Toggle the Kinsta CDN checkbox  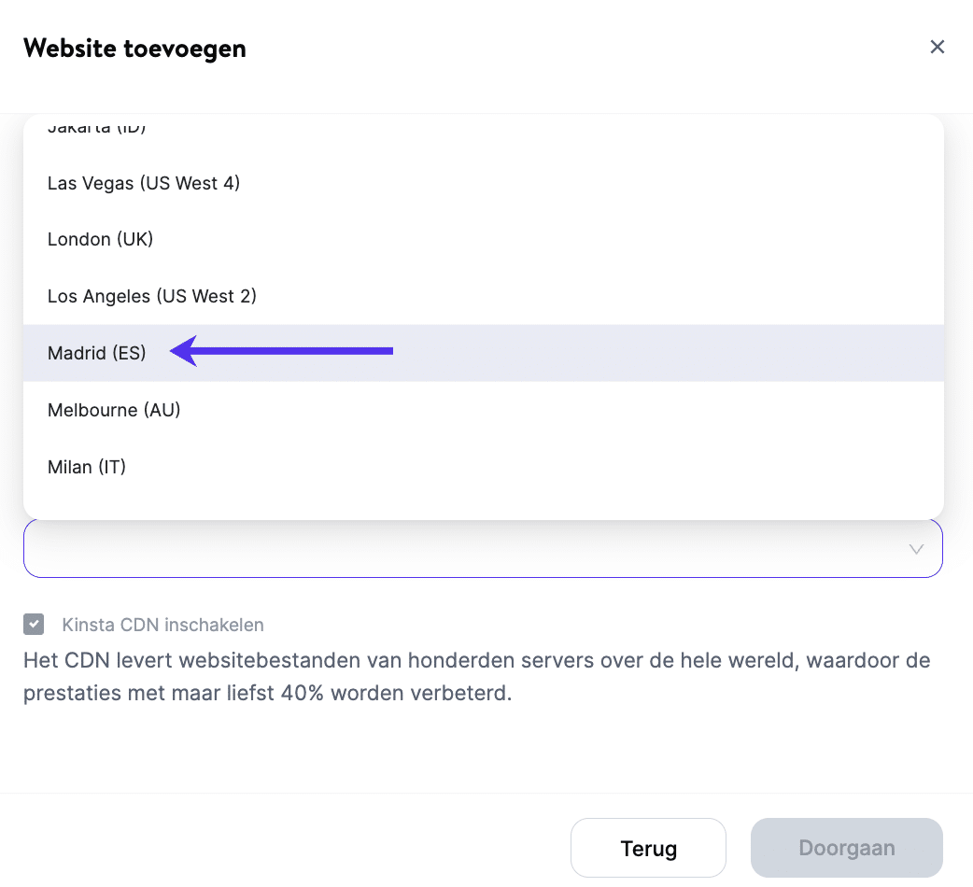tap(35, 625)
